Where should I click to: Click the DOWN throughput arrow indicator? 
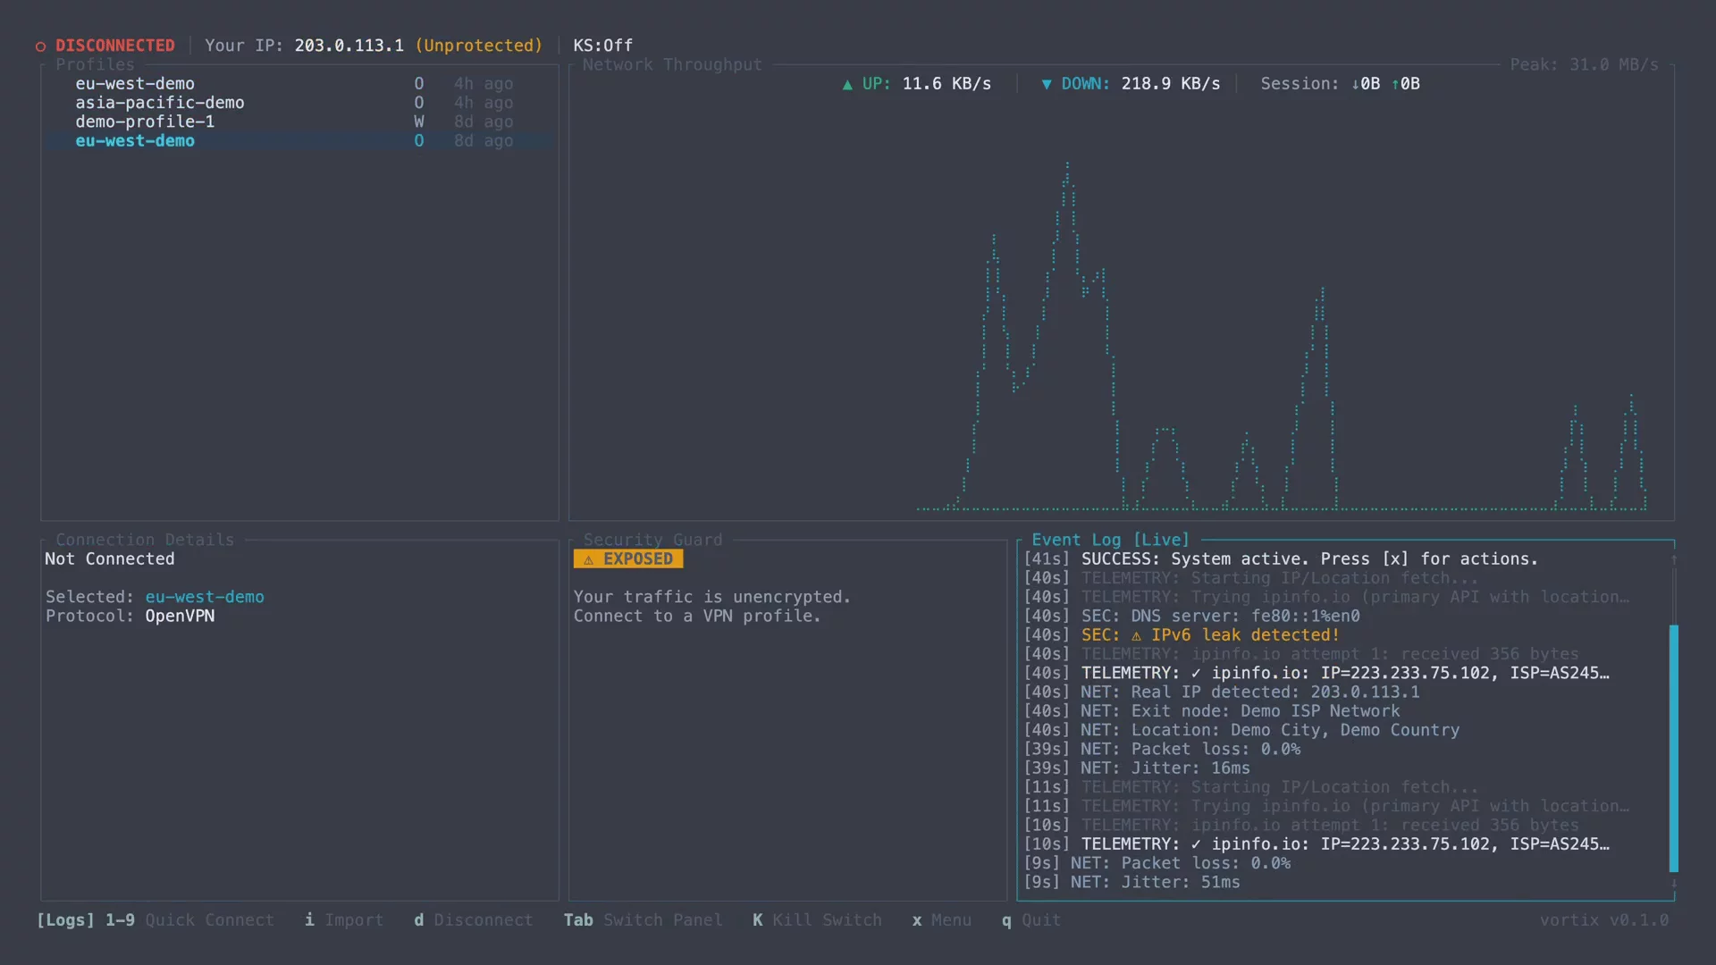coord(1047,84)
